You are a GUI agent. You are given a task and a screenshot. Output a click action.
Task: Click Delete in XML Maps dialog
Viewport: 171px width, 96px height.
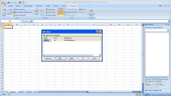click(x=72, y=58)
